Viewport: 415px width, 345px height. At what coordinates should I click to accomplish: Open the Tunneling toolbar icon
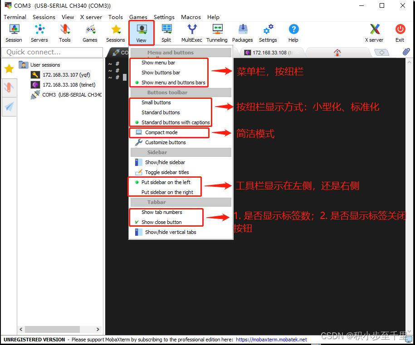coord(217,33)
